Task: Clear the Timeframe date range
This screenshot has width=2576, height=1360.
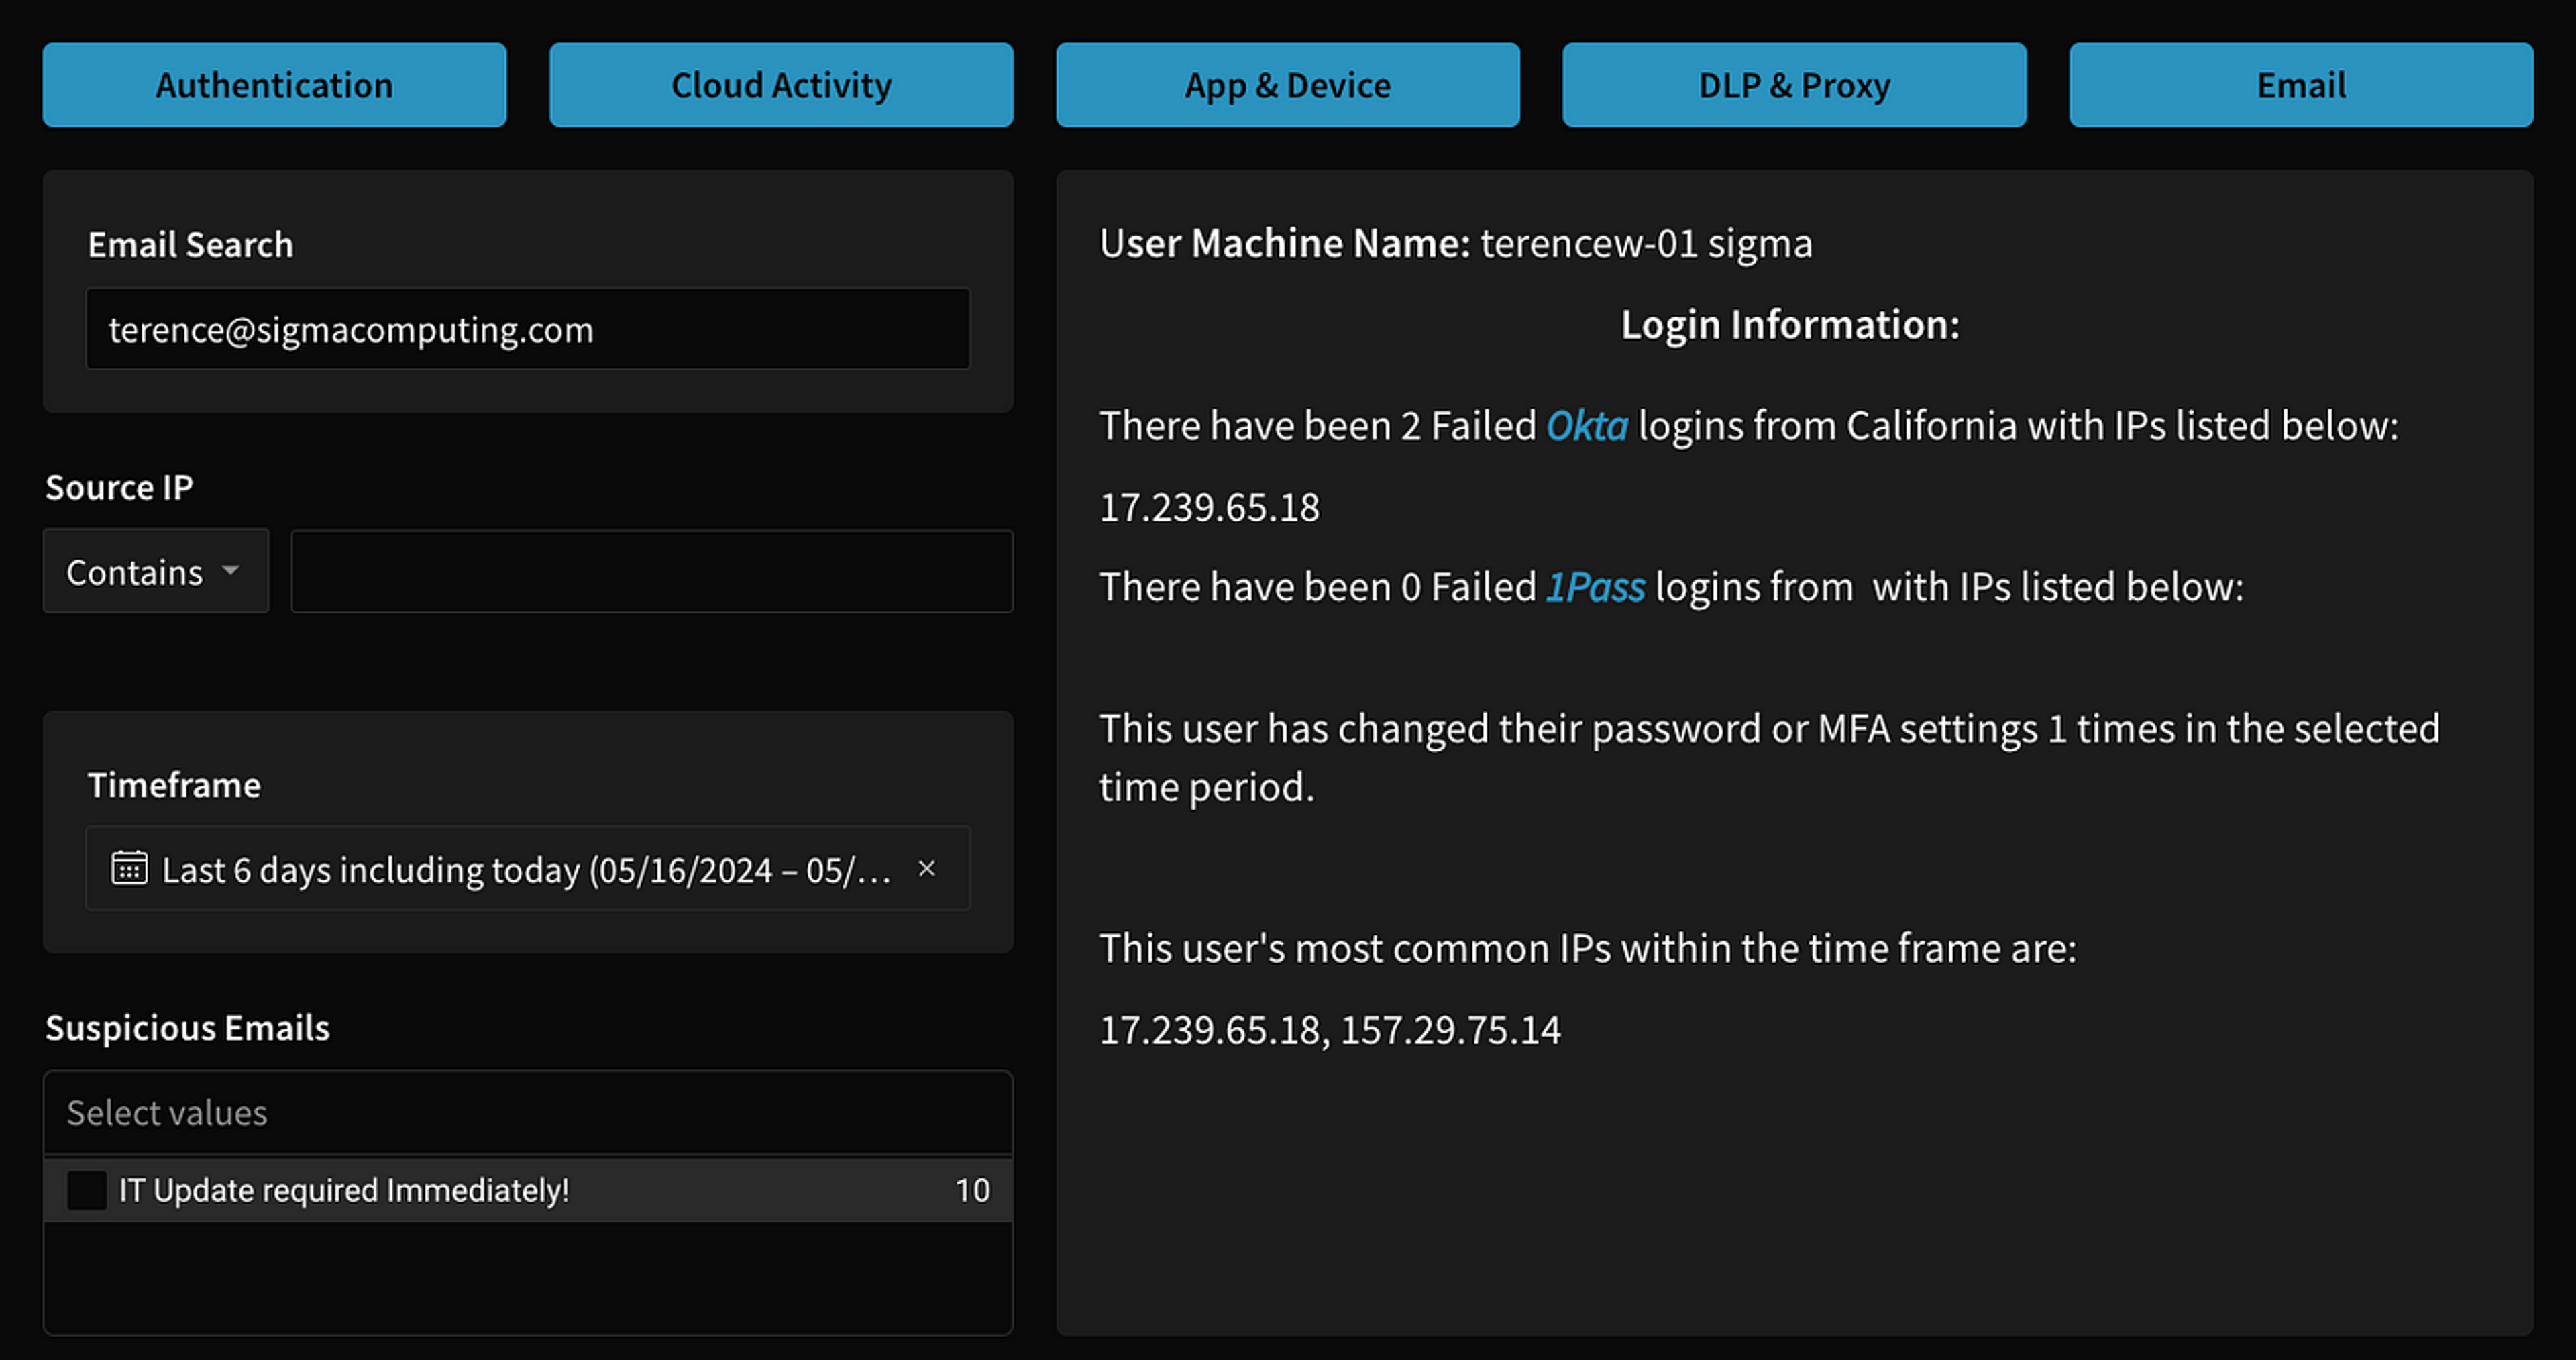Action: [927, 868]
